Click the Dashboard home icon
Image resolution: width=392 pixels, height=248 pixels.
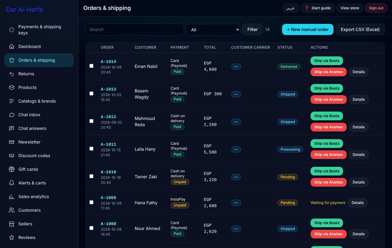coord(12,46)
